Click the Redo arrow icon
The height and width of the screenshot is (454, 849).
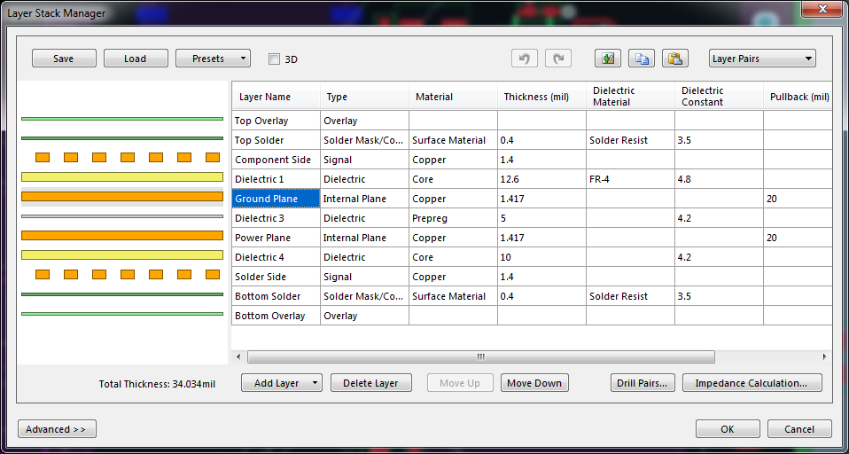(558, 59)
